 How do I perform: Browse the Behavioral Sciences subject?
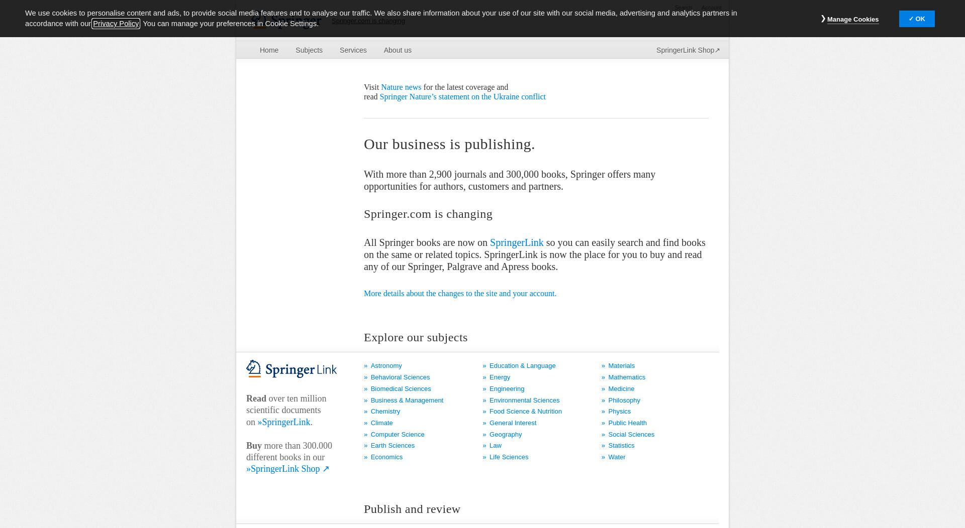pos(400,377)
